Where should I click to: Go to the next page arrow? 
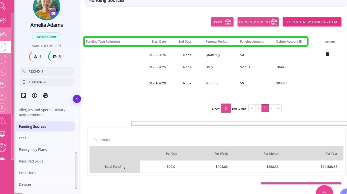click(272, 108)
